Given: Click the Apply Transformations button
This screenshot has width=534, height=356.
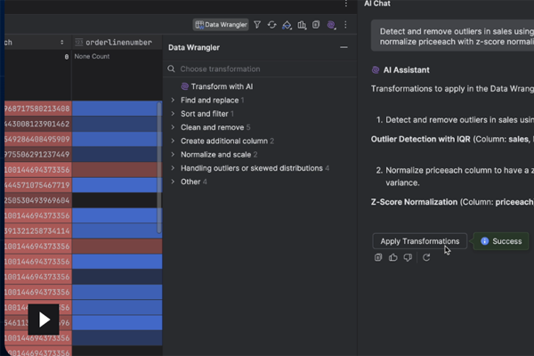Looking at the screenshot, I should (419, 241).
